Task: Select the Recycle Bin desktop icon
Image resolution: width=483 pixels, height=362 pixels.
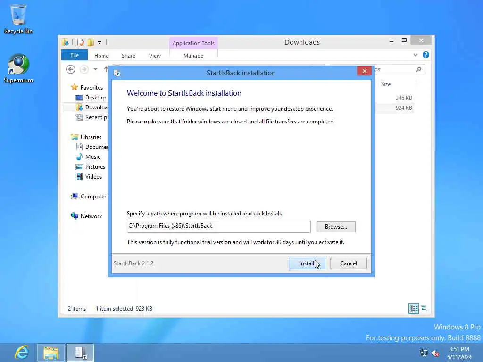Action: click(x=18, y=19)
